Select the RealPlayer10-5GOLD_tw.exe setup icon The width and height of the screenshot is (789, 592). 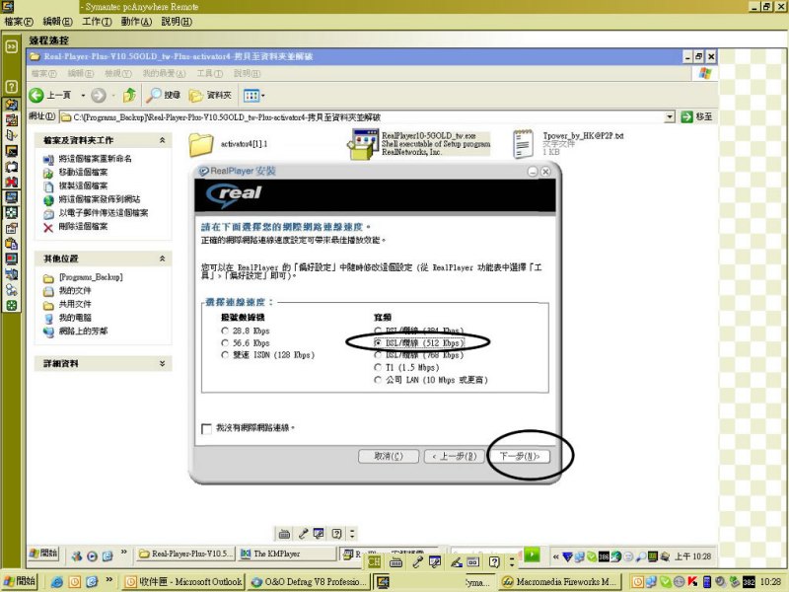click(x=363, y=144)
